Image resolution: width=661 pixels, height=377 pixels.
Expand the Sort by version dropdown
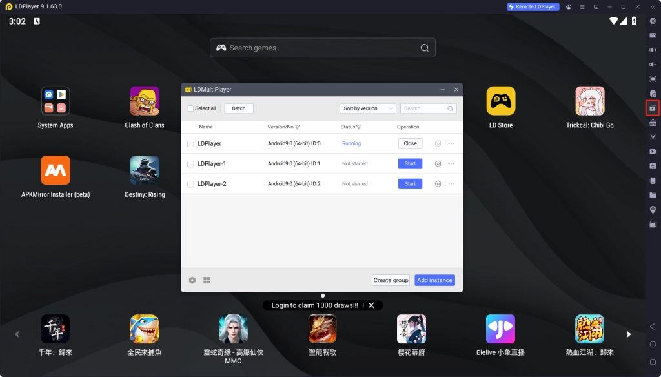tap(367, 108)
